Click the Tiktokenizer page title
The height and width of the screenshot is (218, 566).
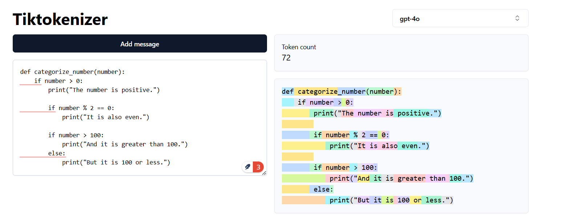(x=60, y=19)
